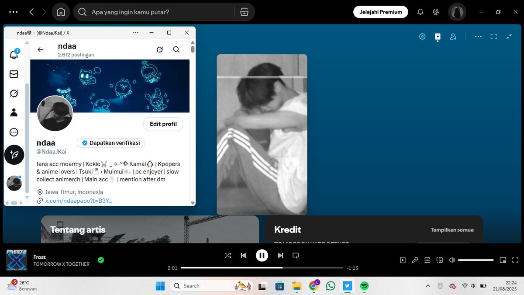Go forward in Spotify navigation
Viewport: 524px width, 295px height.
point(44,12)
